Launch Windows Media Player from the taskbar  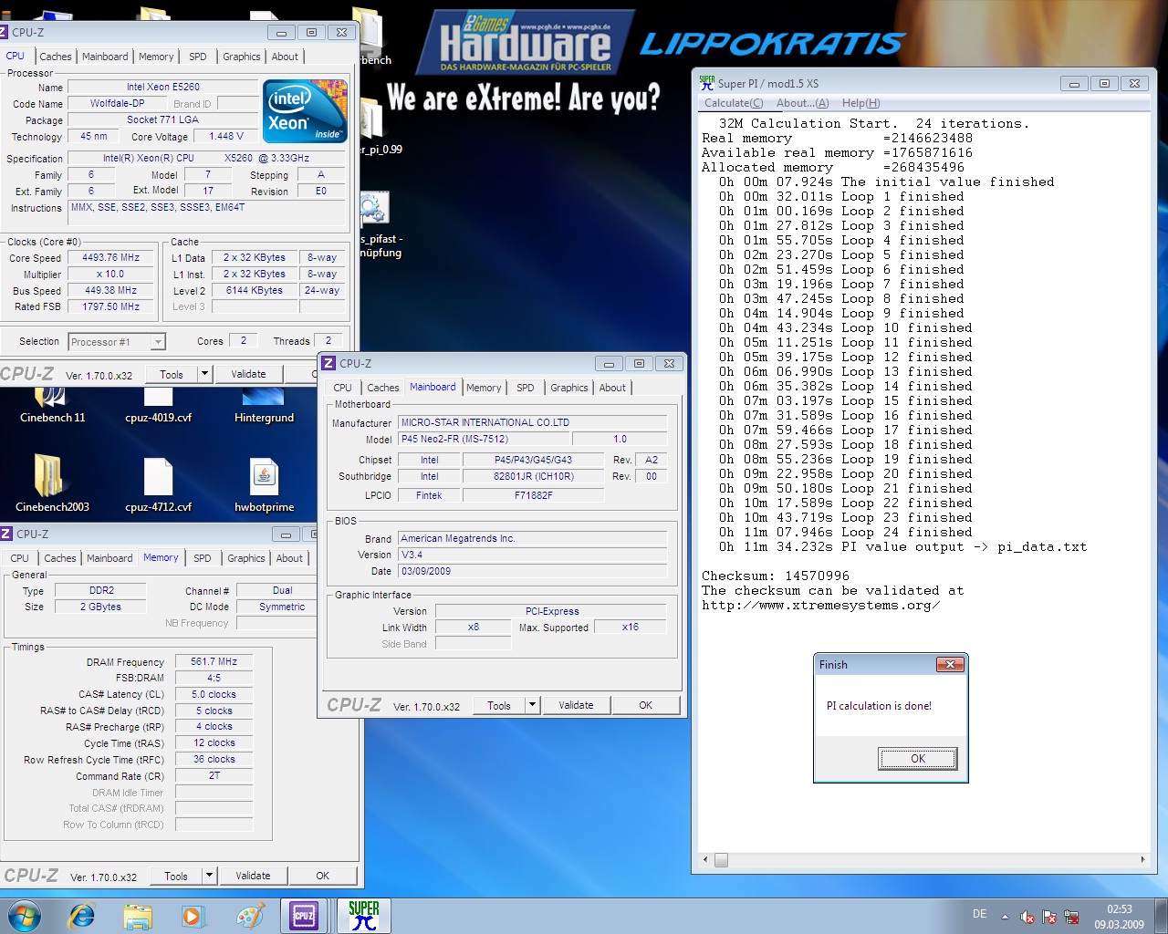click(x=193, y=916)
